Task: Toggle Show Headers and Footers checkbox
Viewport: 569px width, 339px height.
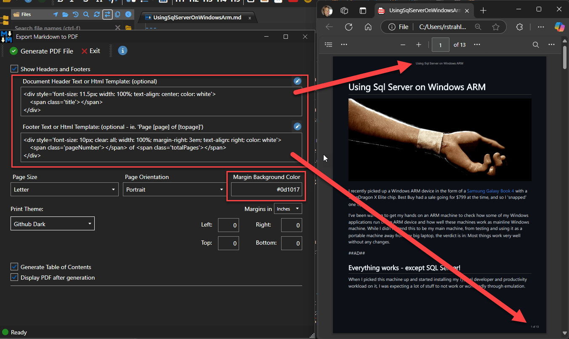Action: click(x=14, y=69)
